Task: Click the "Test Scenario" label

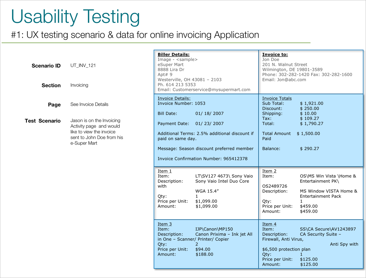Action: pyautogui.click(x=43, y=121)
